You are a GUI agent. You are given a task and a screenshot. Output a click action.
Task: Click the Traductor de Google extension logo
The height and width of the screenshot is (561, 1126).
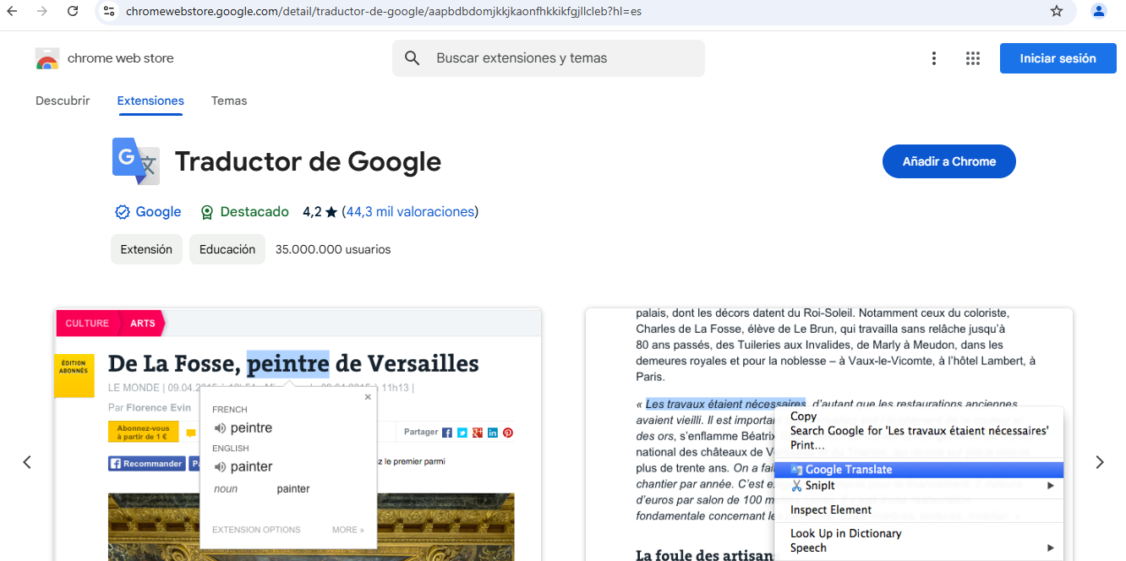pos(135,161)
